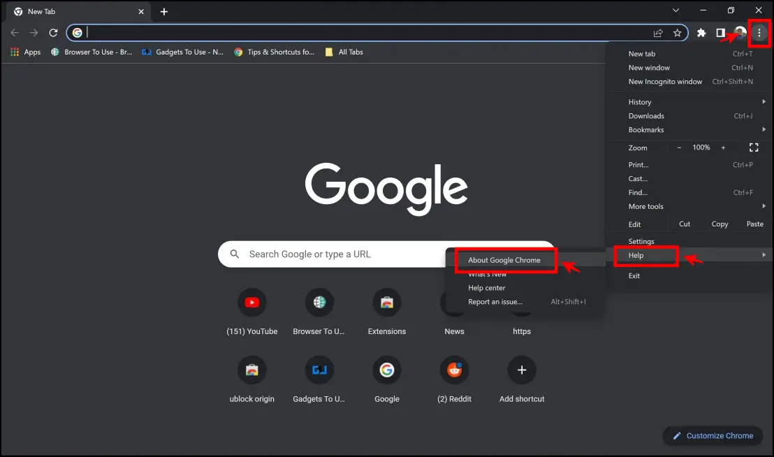774x457 pixels.
Task: Open Gadgets To Use bookmark
Action: (182, 52)
